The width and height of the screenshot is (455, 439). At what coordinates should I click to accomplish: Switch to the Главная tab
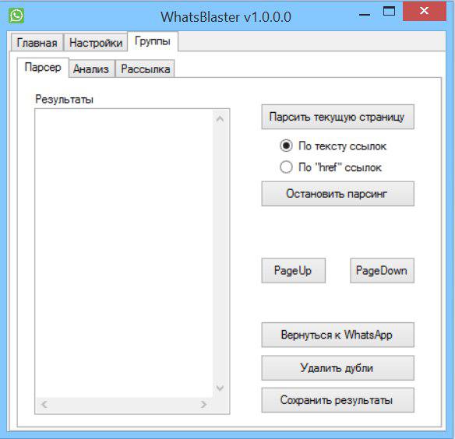tap(37, 43)
